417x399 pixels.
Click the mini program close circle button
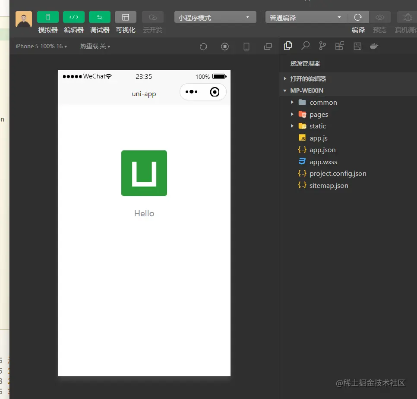(x=215, y=92)
